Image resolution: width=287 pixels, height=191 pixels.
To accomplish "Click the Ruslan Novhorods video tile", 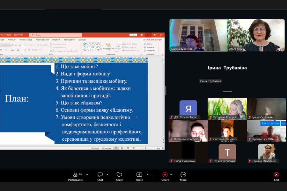I will [x=188, y=131].
